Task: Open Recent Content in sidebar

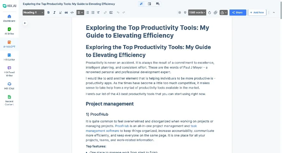Action: [x=10, y=101]
